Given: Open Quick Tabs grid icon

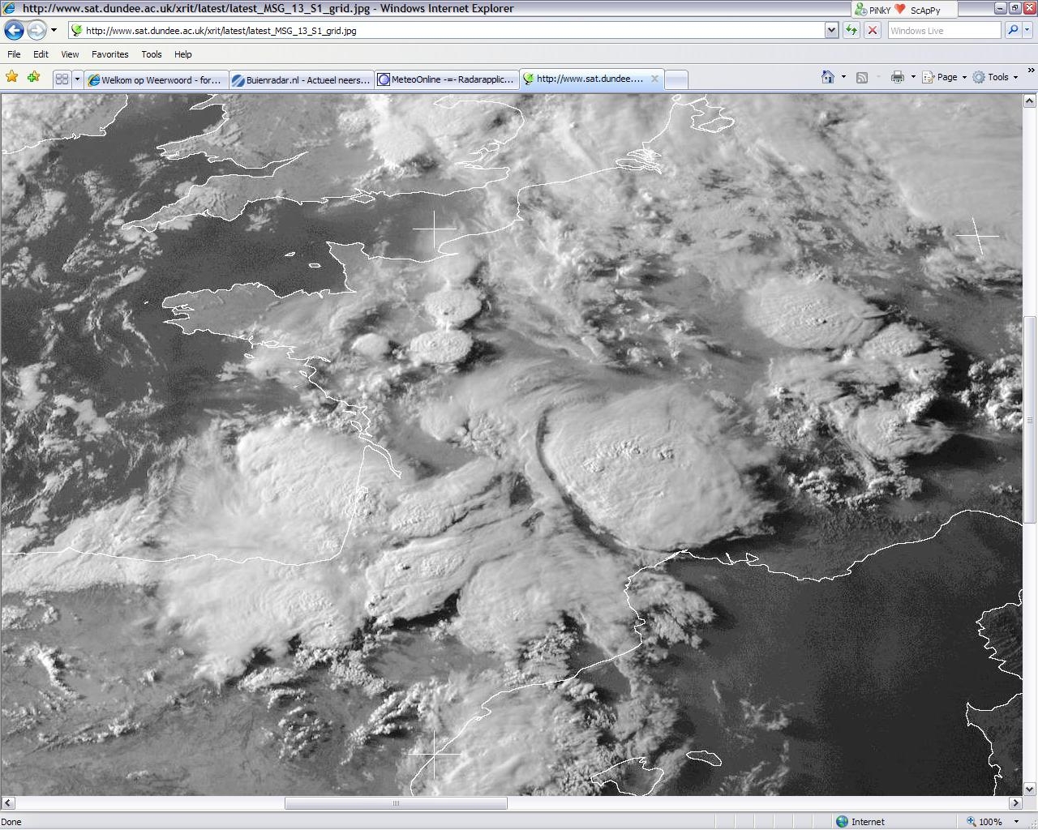Looking at the screenshot, I should point(62,79).
